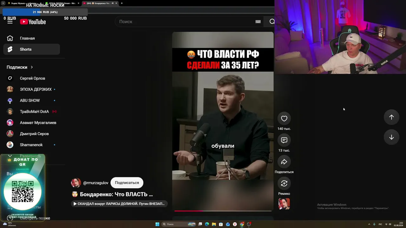Close the Бондаренко YouTube tab
Viewport: 406px width, 228px height.
(x=116, y=3)
